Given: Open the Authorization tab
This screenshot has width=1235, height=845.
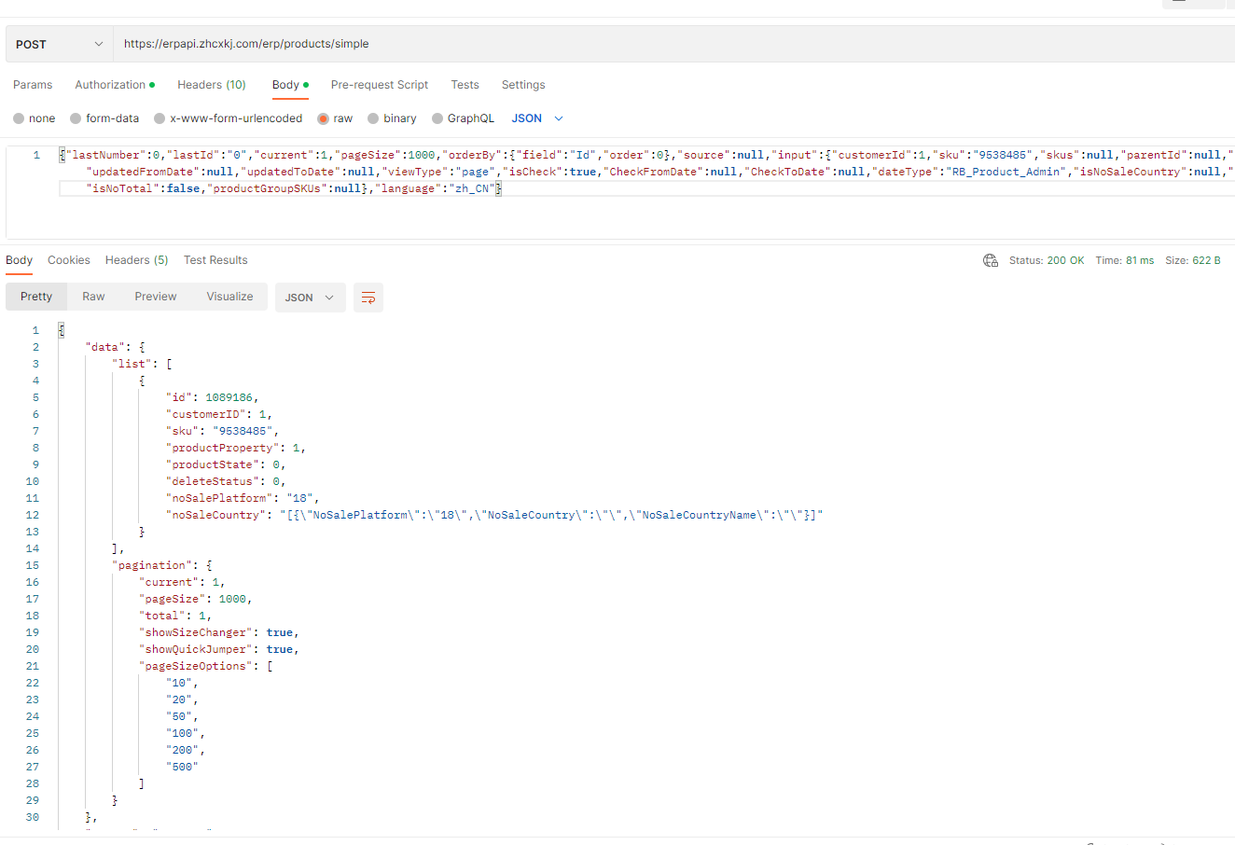Looking at the screenshot, I should (115, 85).
